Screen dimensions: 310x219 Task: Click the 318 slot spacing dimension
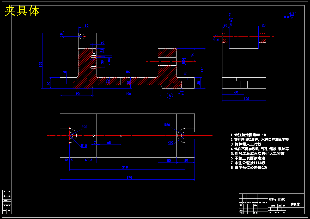(x=125, y=167)
